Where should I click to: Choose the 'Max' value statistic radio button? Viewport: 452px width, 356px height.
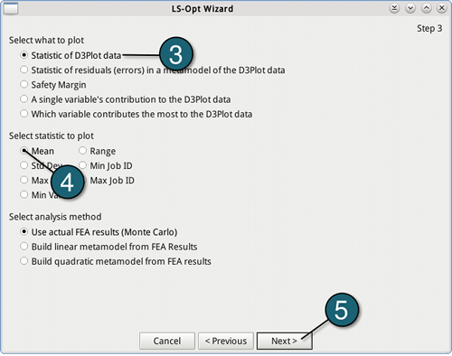[x=24, y=180]
